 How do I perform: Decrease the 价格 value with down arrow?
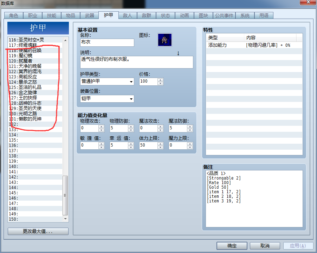[x=160, y=83]
